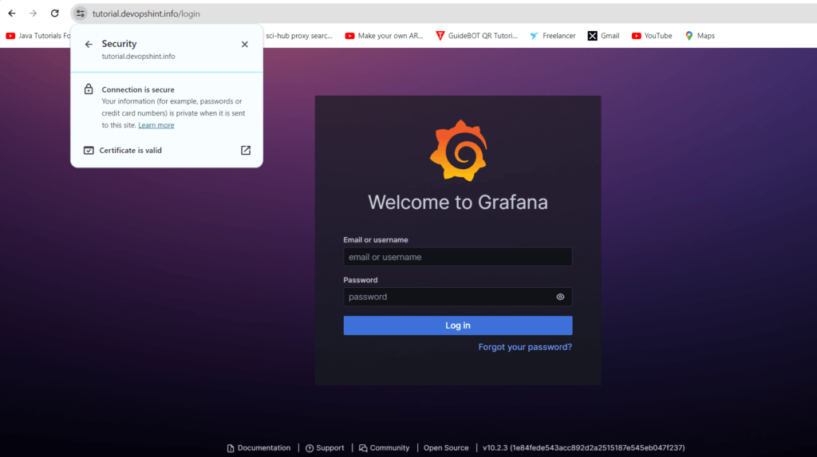
Task: Click the Security popup title
Action: (119, 44)
